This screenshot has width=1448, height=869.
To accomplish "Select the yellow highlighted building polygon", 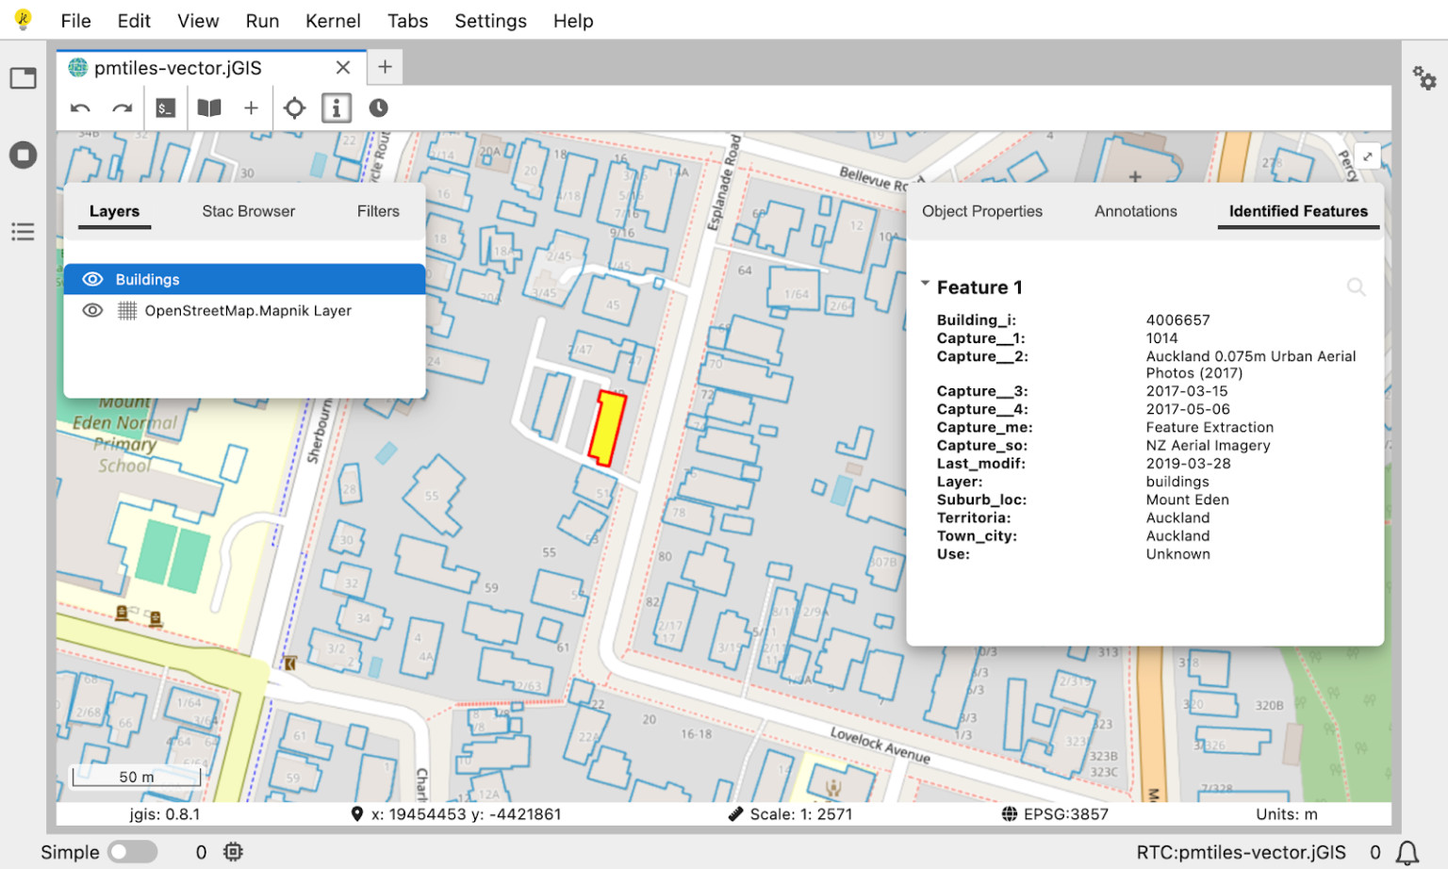I will tap(606, 429).
